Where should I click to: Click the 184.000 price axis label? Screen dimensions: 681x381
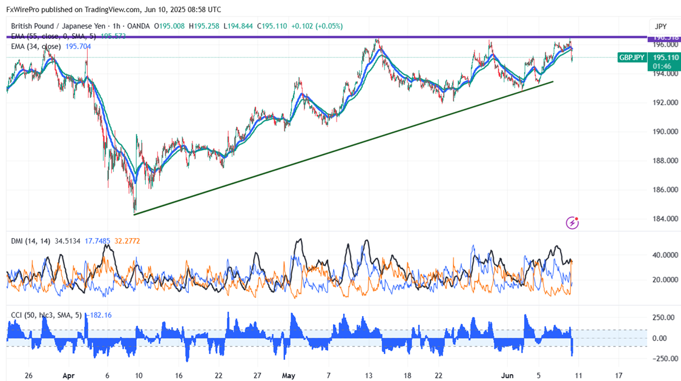click(665, 219)
